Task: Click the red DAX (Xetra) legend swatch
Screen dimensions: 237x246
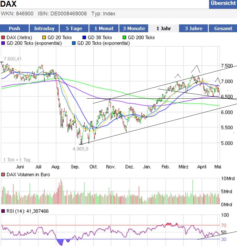Action: click(x=3, y=37)
